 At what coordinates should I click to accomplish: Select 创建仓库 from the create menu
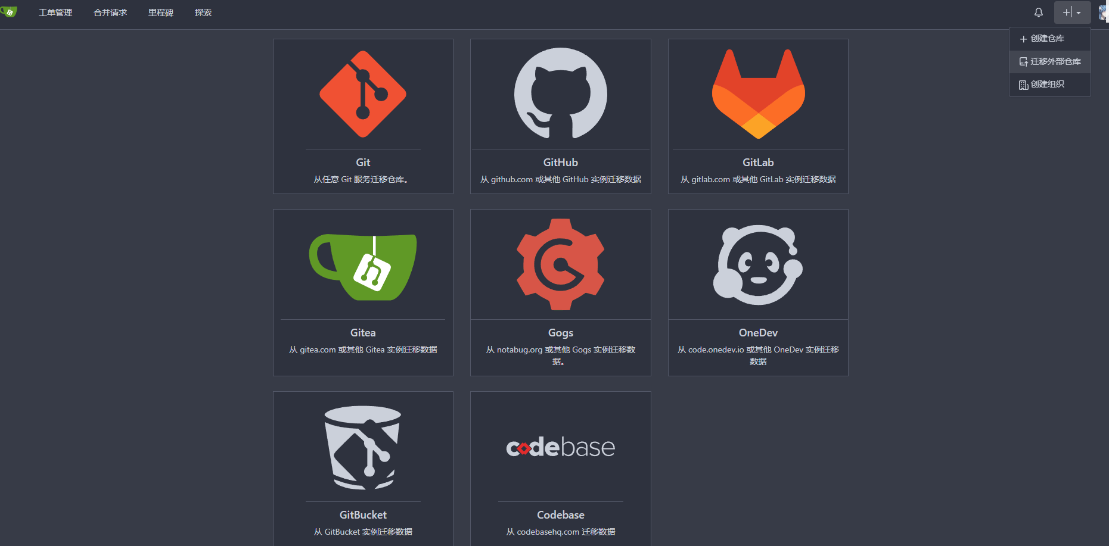tap(1047, 39)
